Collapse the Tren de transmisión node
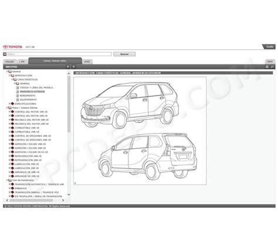 pos(7,180)
